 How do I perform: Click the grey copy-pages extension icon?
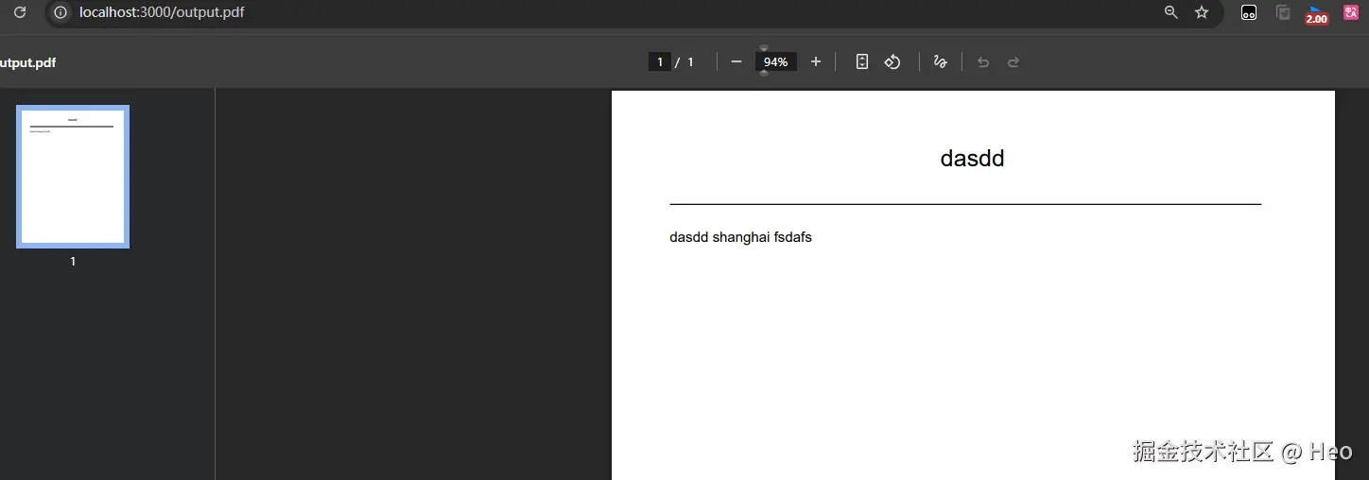point(1283,12)
